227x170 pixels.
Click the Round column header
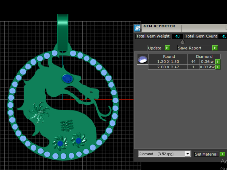point(168,56)
